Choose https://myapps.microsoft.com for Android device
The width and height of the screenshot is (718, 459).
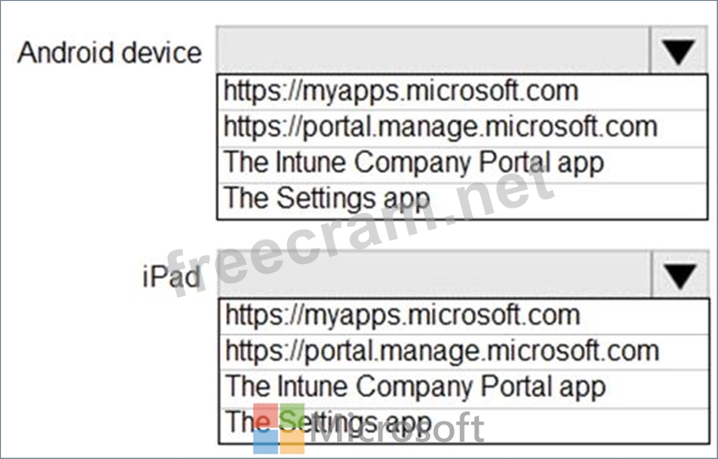462,92
